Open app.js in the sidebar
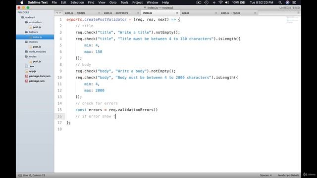 click(x=33, y=71)
